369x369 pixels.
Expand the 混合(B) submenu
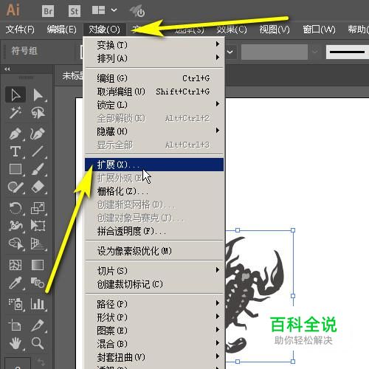pyautogui.click(x=154, y=344)
